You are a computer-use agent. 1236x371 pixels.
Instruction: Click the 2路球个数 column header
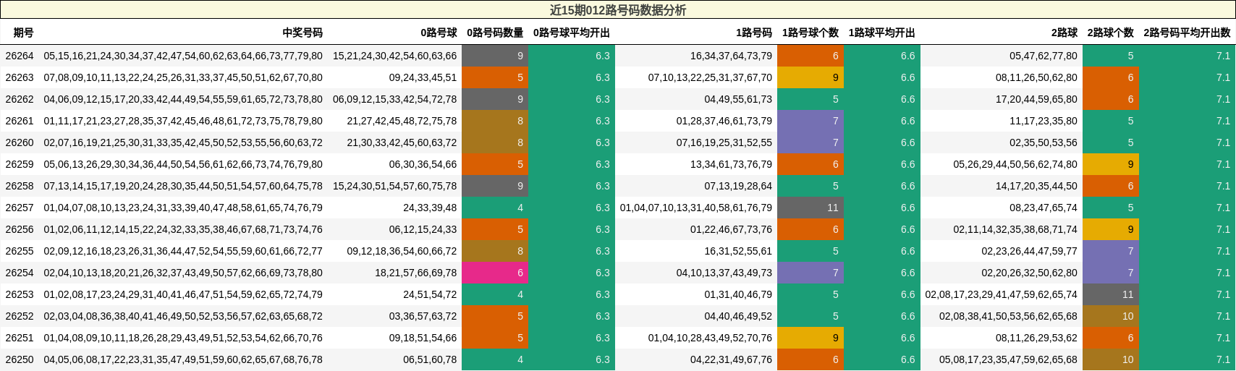click(x=1111, y=33)
